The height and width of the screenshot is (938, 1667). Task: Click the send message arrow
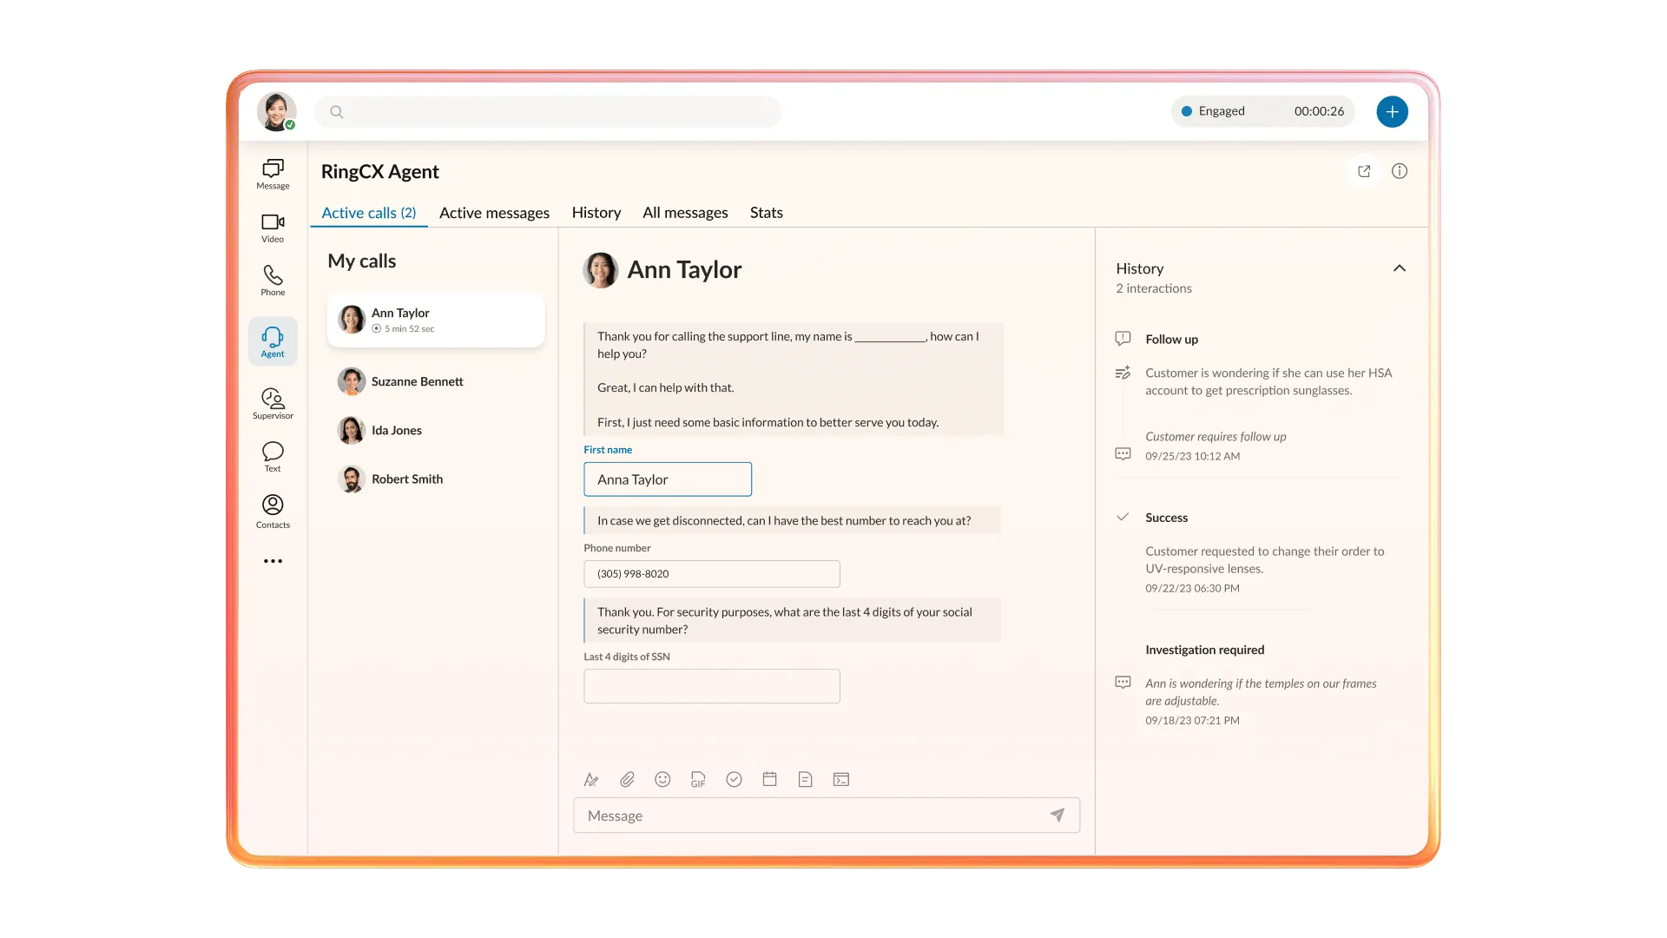point(1057,815)
